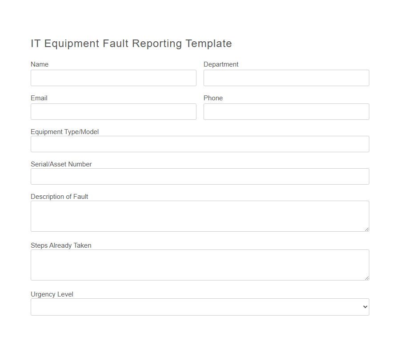Select the Serial/Asset Number input
The image size is (400, 344).
(200, 176)
